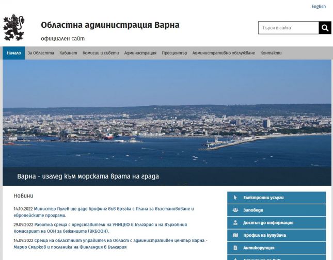The width and height of the screenshot is (333, 260).
Task: Click the person icon beside Достъп до информация
Action: (x=235, y=223)
